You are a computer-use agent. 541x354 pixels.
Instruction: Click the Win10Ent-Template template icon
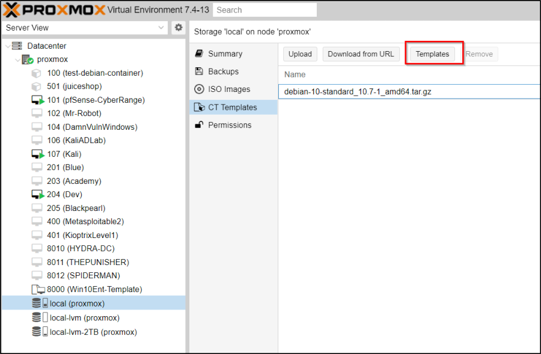(x=38, y=290)
